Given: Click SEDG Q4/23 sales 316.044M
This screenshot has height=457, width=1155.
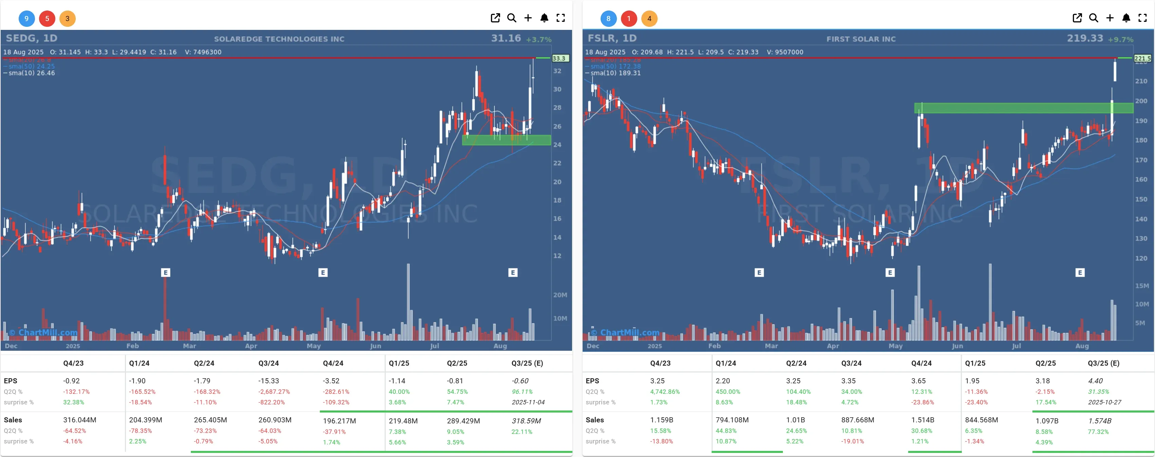Looking at the screenshot, I should [x=80, y=420].
